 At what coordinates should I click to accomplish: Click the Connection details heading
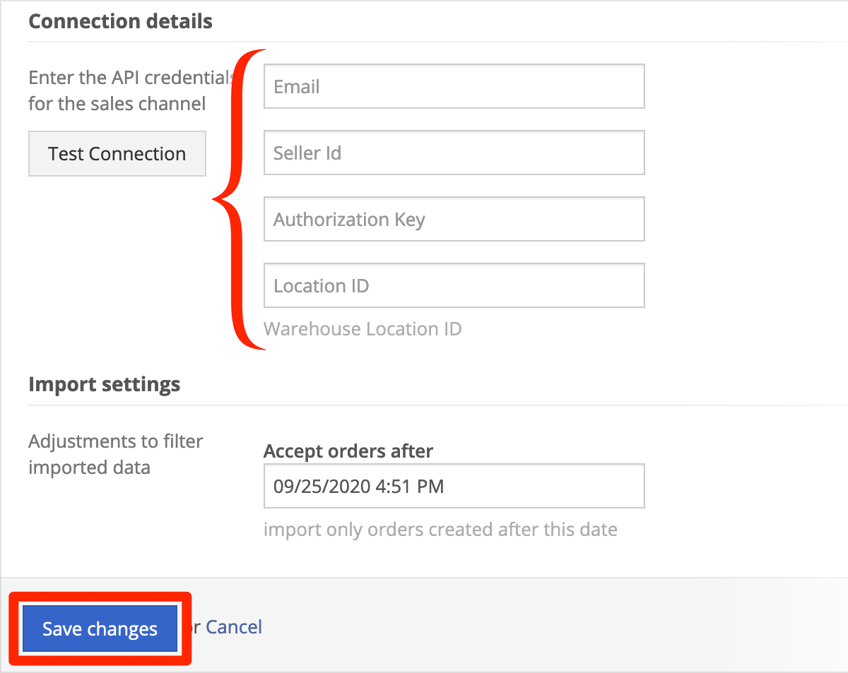tap(120, 21)
